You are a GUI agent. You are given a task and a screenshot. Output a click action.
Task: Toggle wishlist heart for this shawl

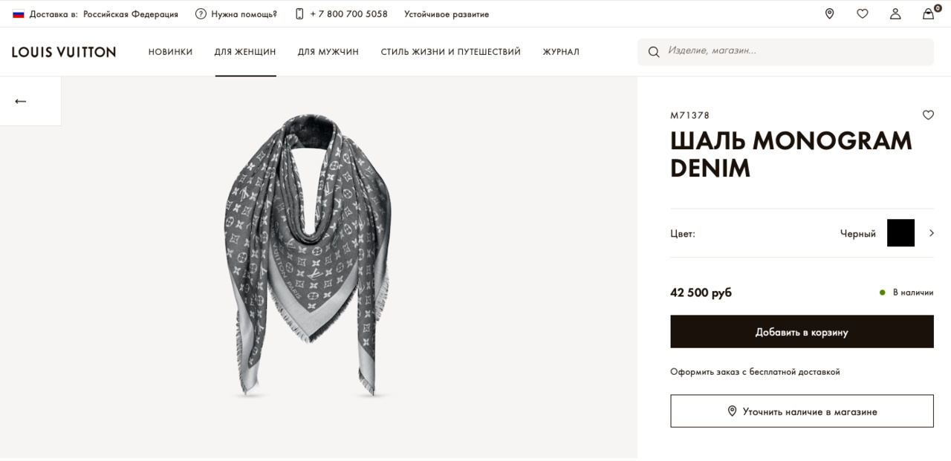(x=928, y=115)
